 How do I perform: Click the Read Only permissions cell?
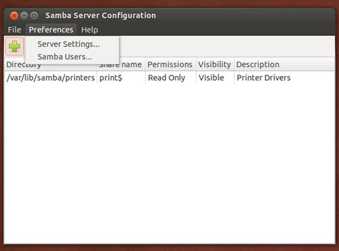click(x=167, y=78)
